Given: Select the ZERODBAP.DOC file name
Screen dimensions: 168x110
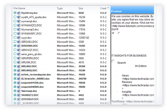Looking at the screenshot, I should pos(30,99).
